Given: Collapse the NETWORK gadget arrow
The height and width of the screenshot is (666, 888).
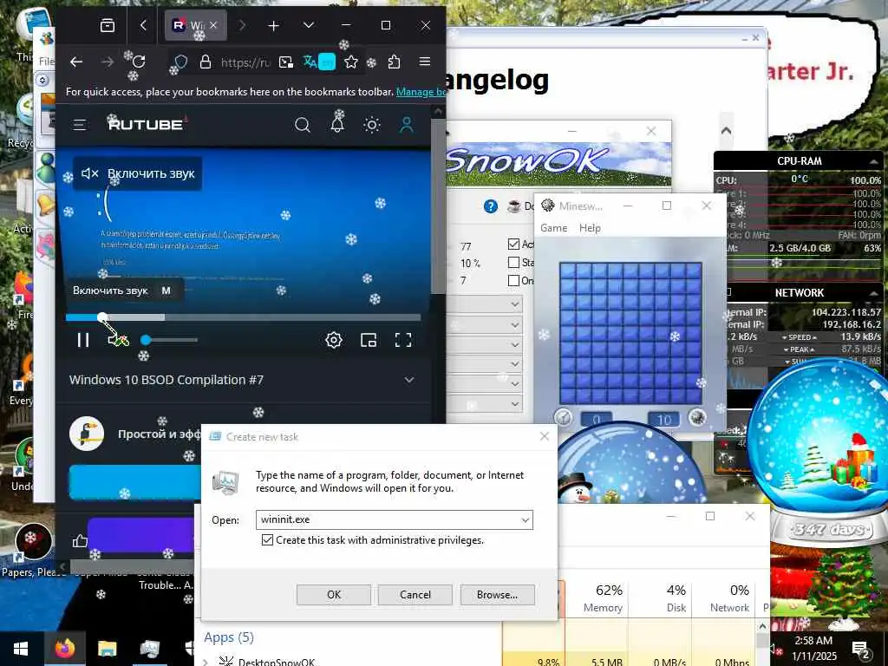Looking at the screenshot, I should tap(874, 293).
